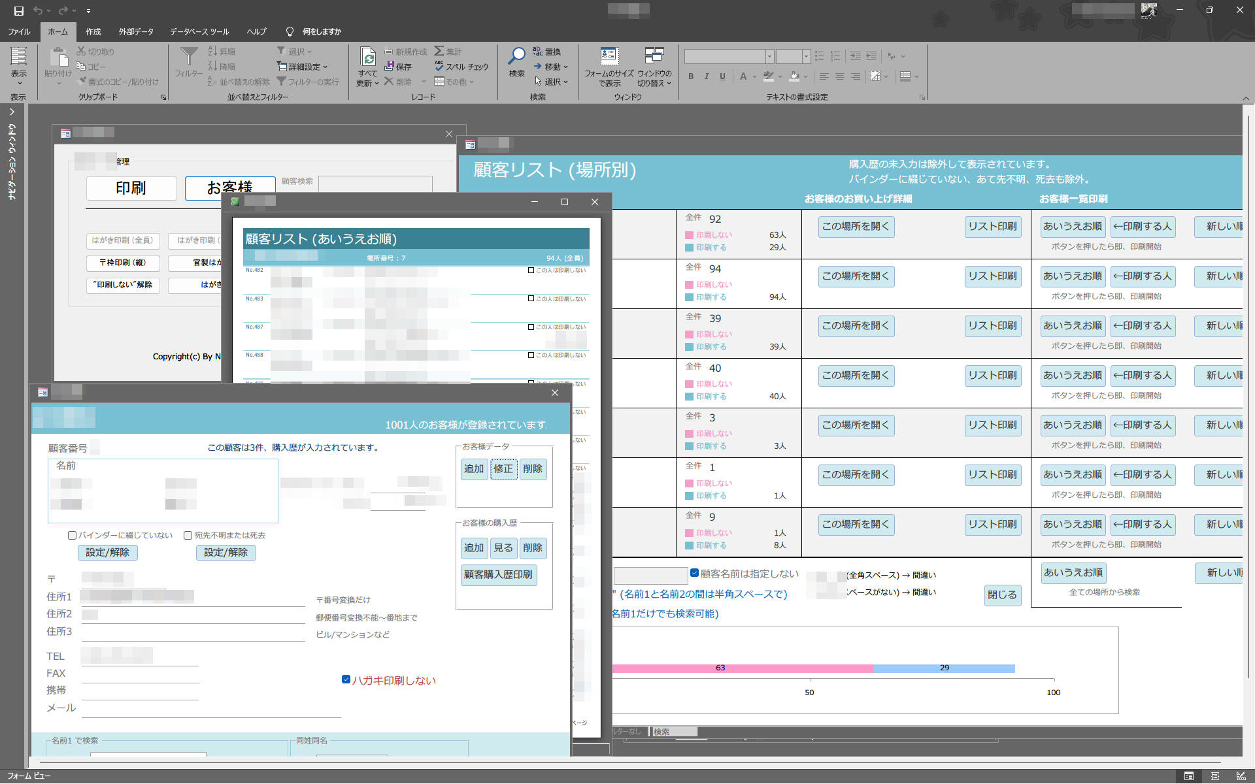
Task: Click the bottom horizontal scrollbar
Action: point(630,761)
